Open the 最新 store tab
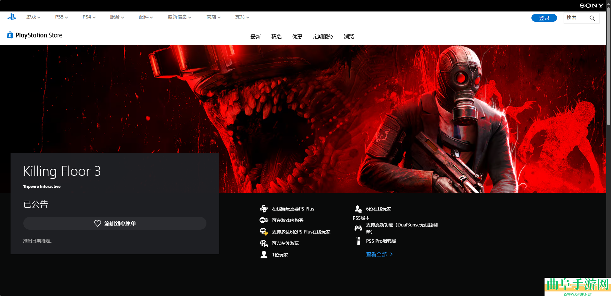The width and height of the screenshot is (611, 296). click(x=256, y=37)
